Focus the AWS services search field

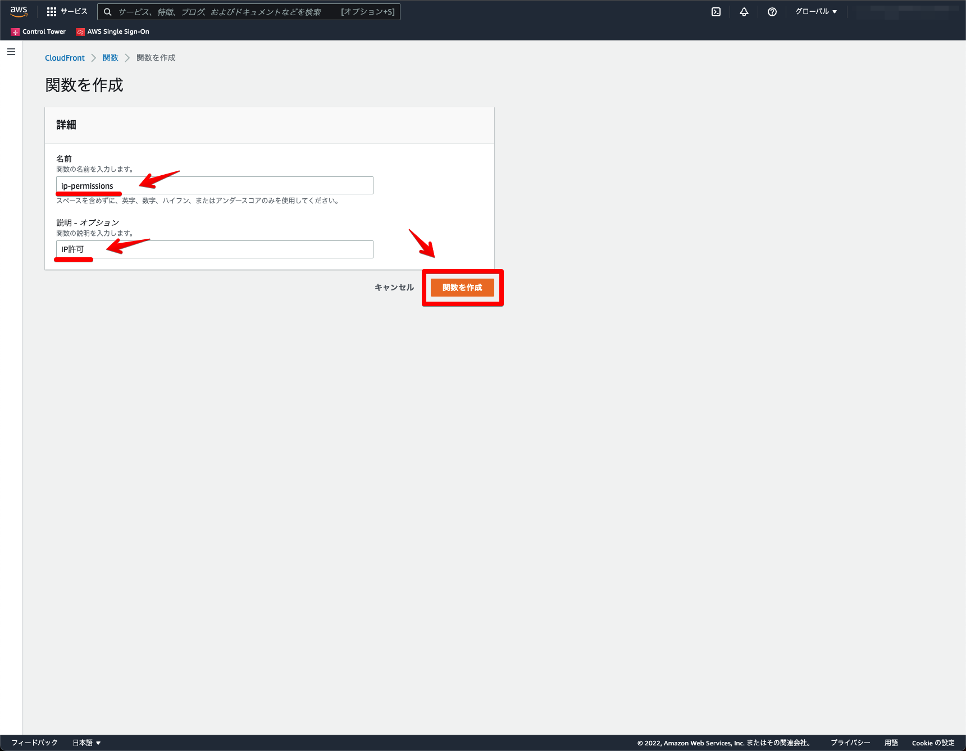coord(249,12)
